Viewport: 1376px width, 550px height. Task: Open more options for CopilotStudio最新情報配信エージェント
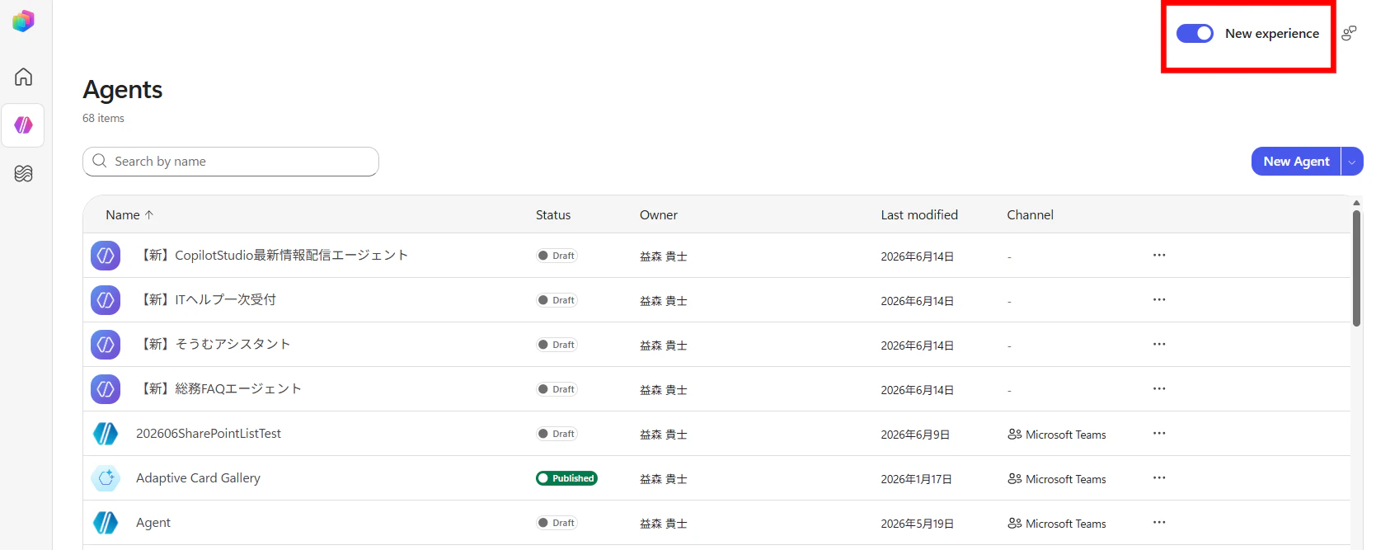tap(1159, 255)
